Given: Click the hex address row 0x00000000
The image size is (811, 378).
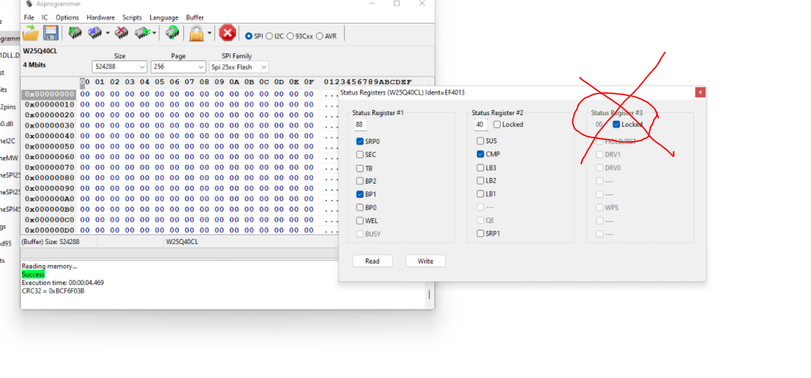Looking at the screenshot, I should click(50, 94).
